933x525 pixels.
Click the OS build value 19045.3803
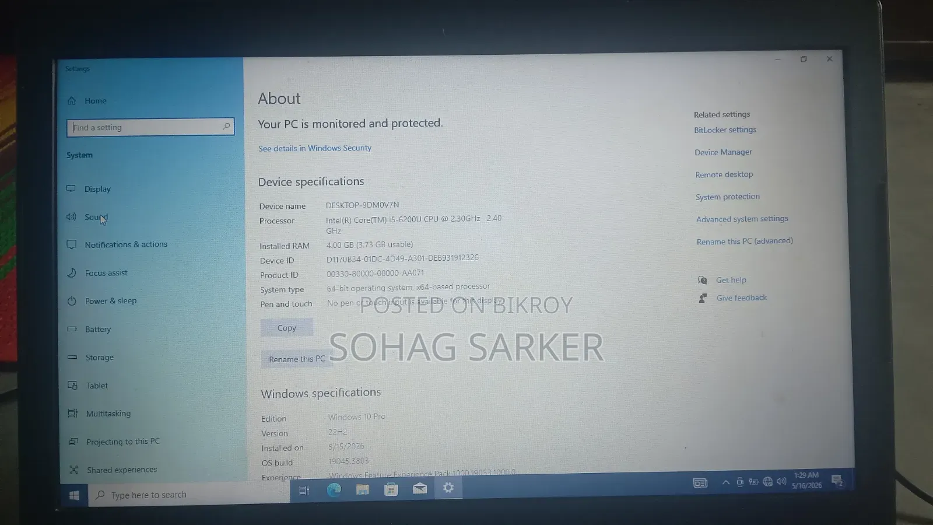(349, 461)
